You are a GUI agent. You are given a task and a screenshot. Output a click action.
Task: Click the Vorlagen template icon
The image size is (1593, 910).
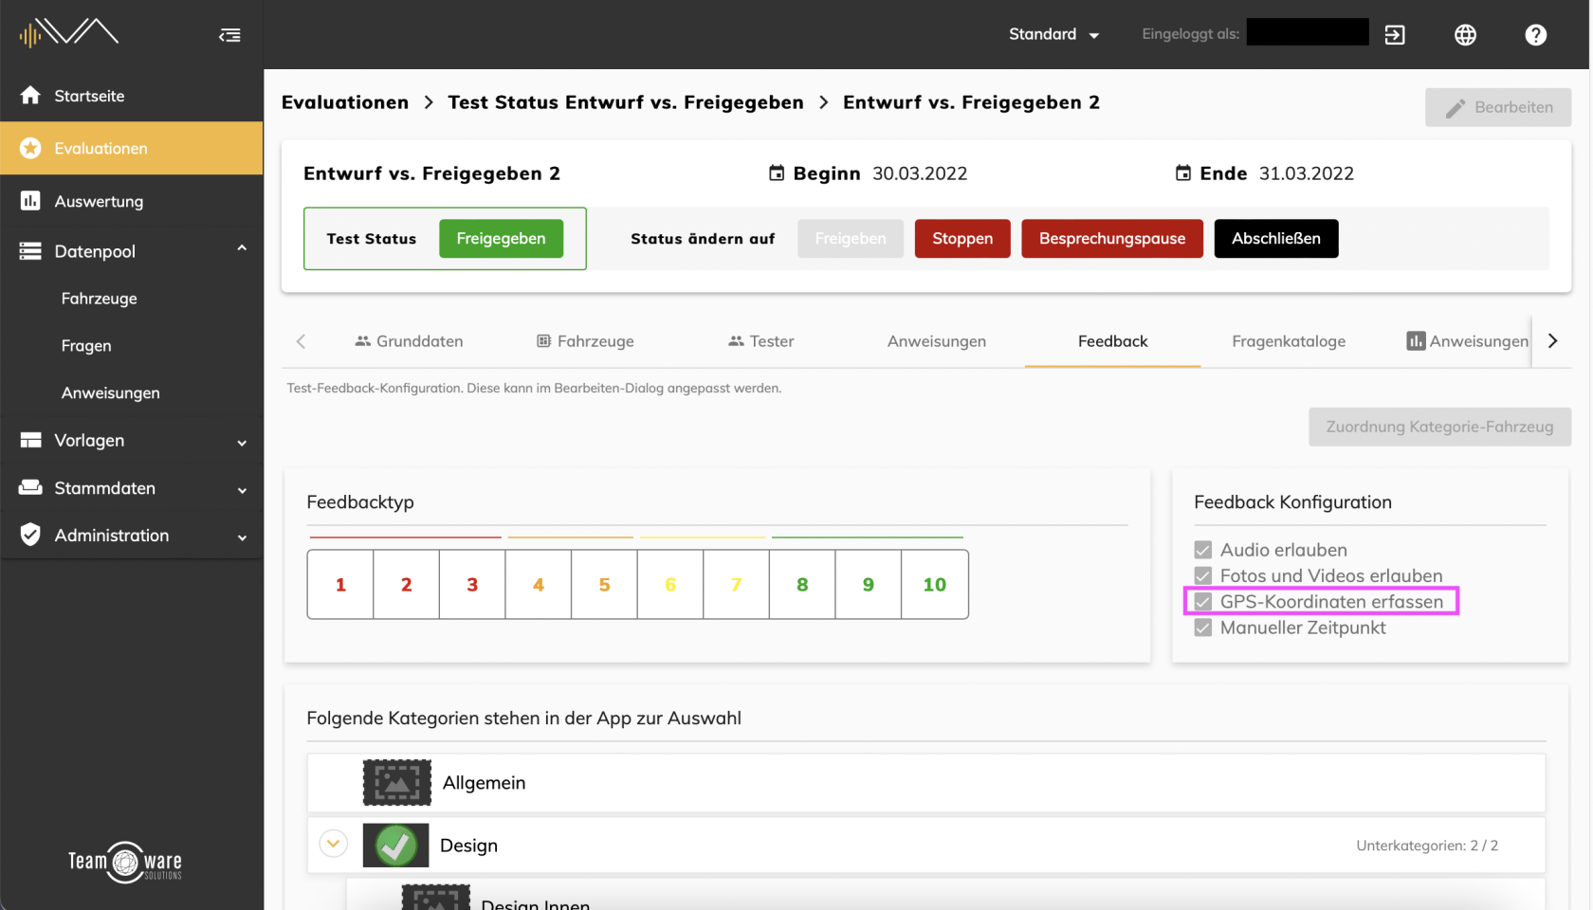(x=30, y=440)
